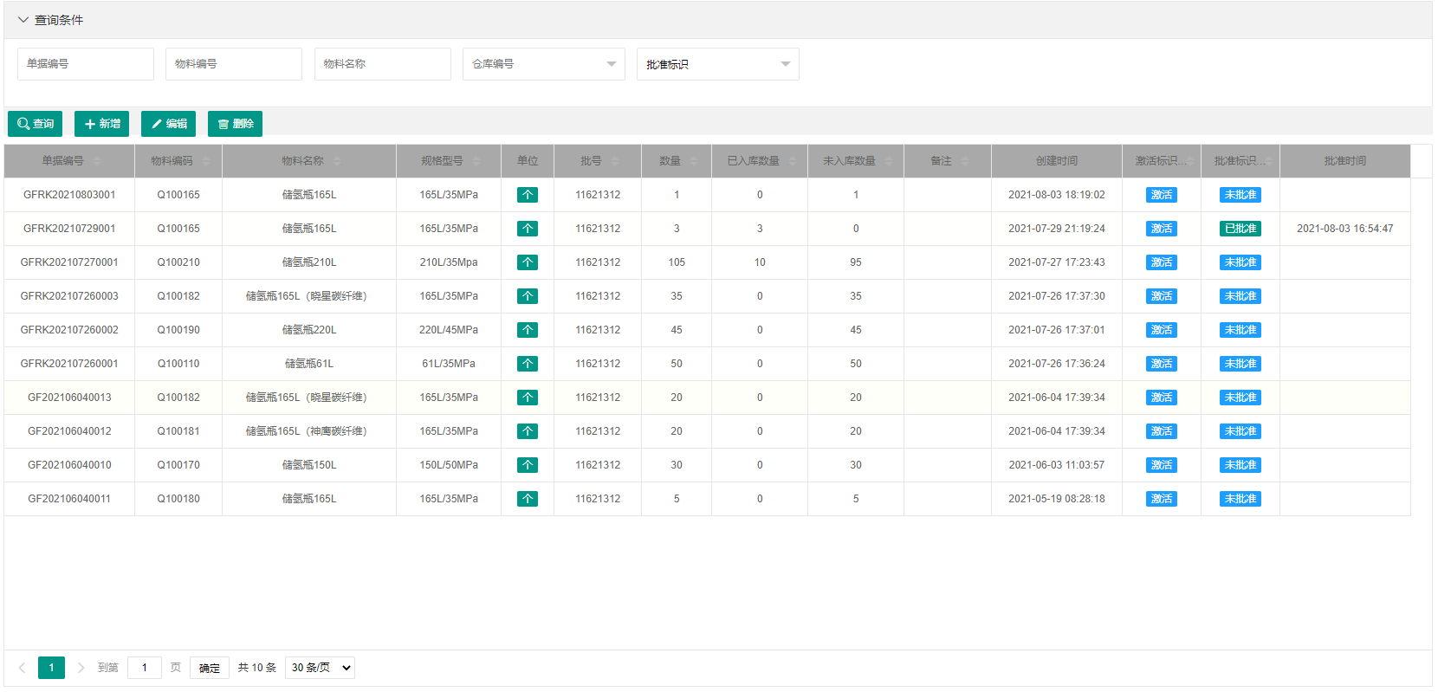
Task: Click the green 已批准 tag
Action: point(1240,229)
